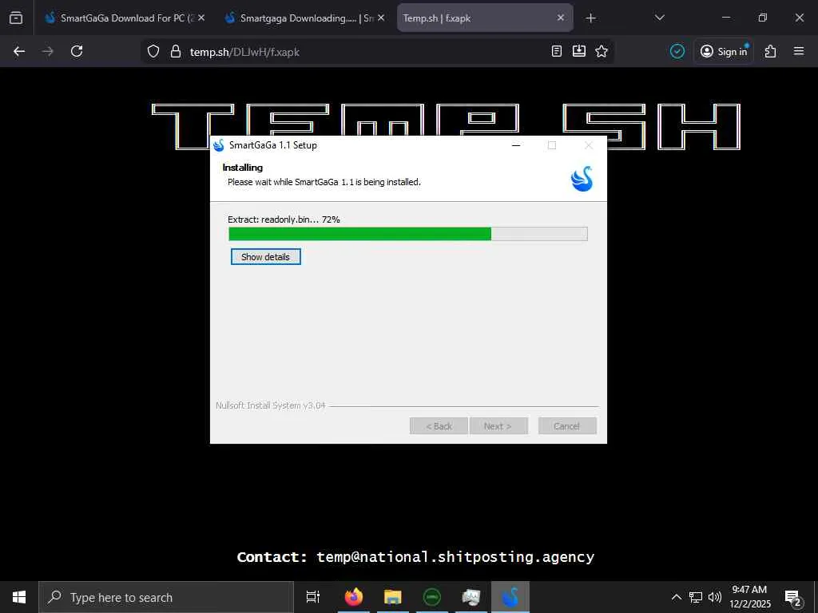818x613 pixels.
Task: Open tracking protection shield icon
Action: [153, 51]
